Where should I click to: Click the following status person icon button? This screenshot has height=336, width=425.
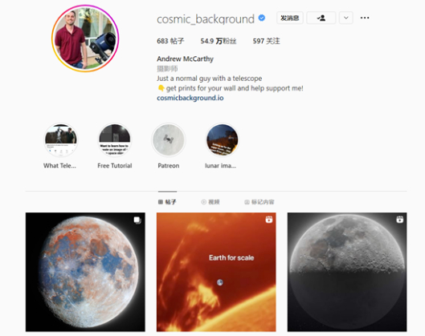pyautogui.click(x=321, y=18)
